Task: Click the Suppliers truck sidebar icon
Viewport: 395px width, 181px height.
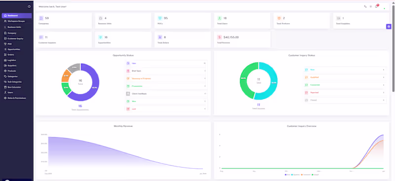Action: (5, 66)
